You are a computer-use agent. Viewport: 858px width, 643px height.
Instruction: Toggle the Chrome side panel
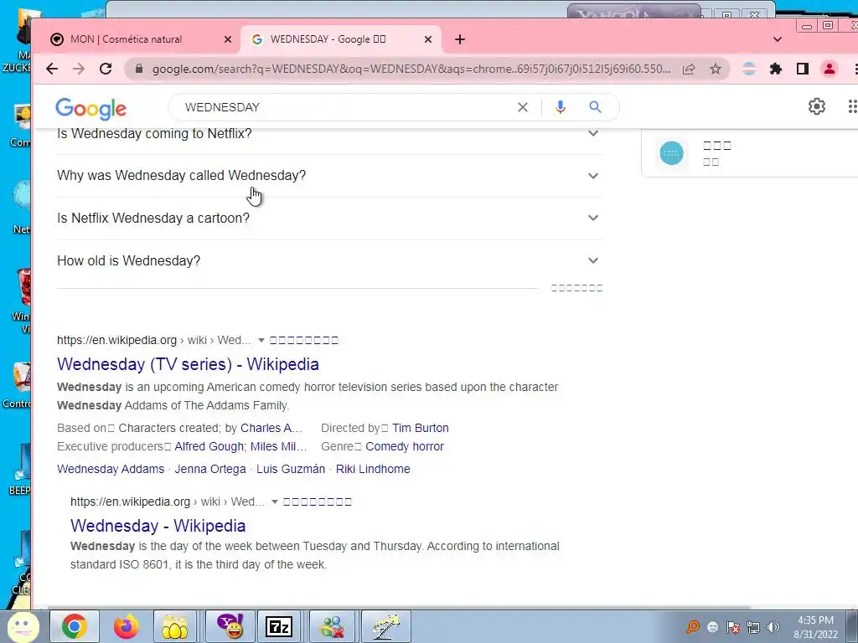tap(802, 69)
